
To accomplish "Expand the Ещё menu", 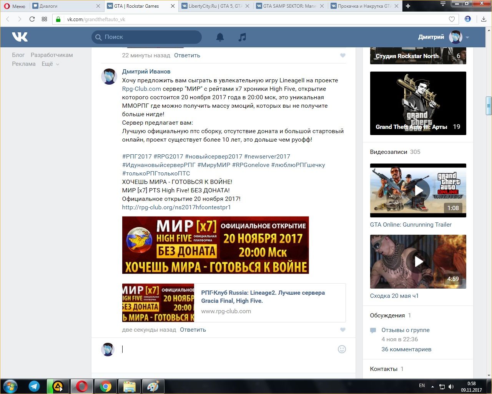I will [x=50, y=64].
